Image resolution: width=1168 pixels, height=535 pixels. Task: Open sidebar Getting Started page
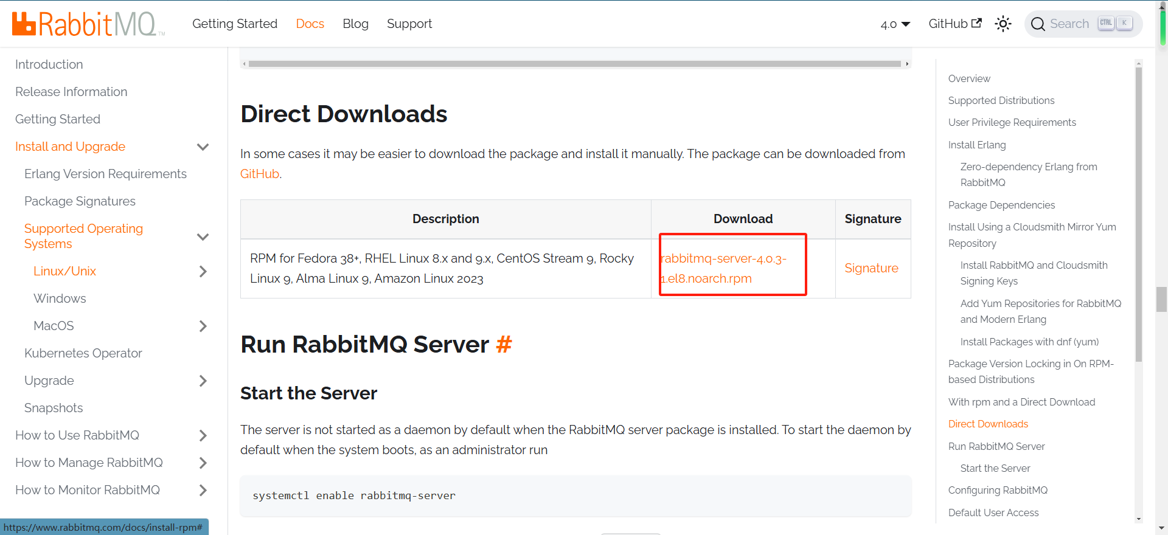coord(58,119)
